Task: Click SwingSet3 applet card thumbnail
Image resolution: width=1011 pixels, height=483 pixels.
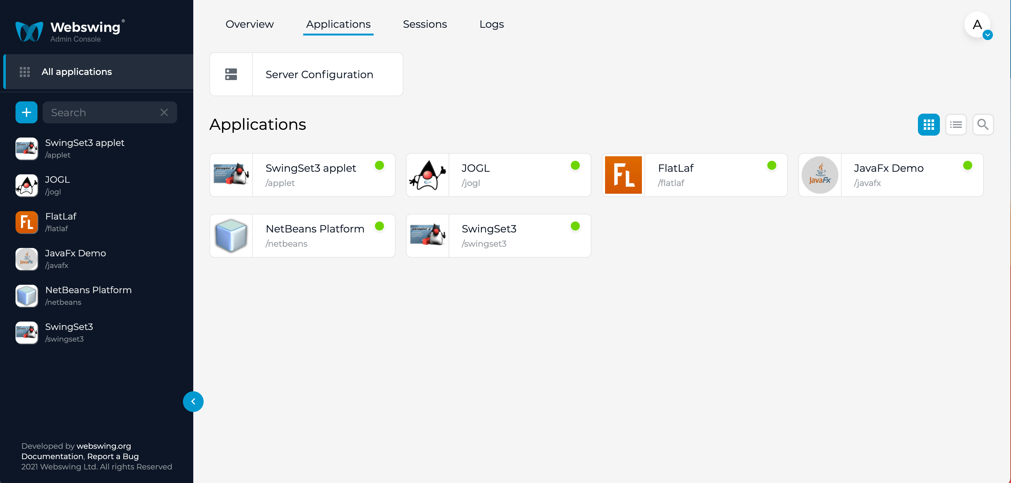Action: 231,175
